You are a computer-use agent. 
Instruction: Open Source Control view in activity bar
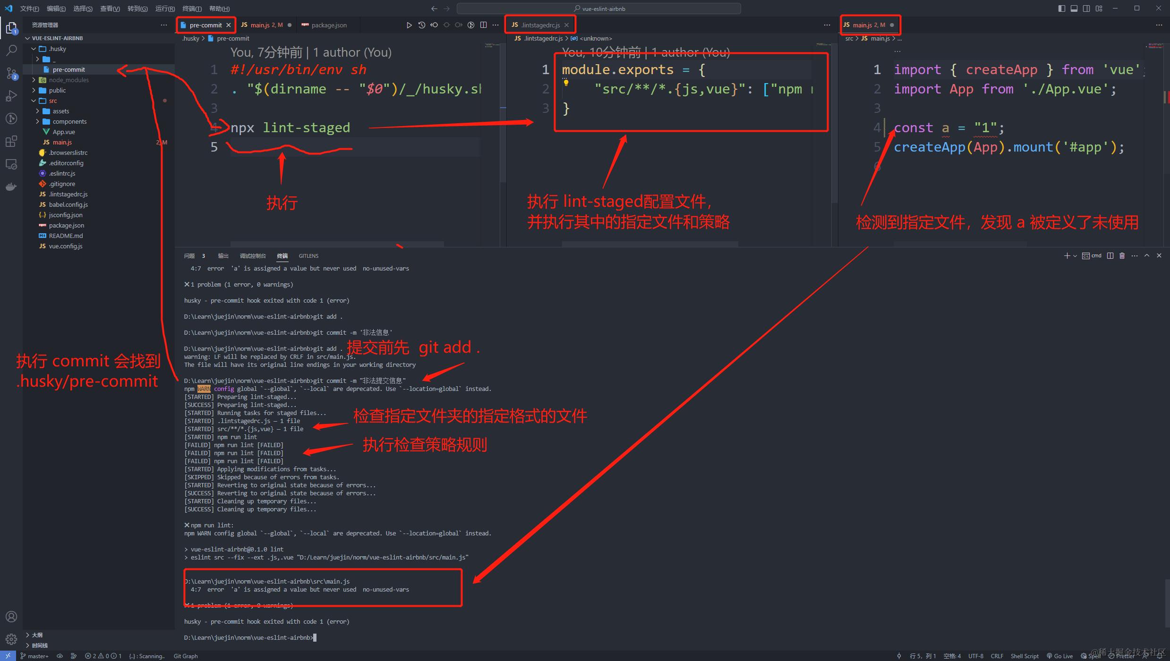click(x=11, y=73)
